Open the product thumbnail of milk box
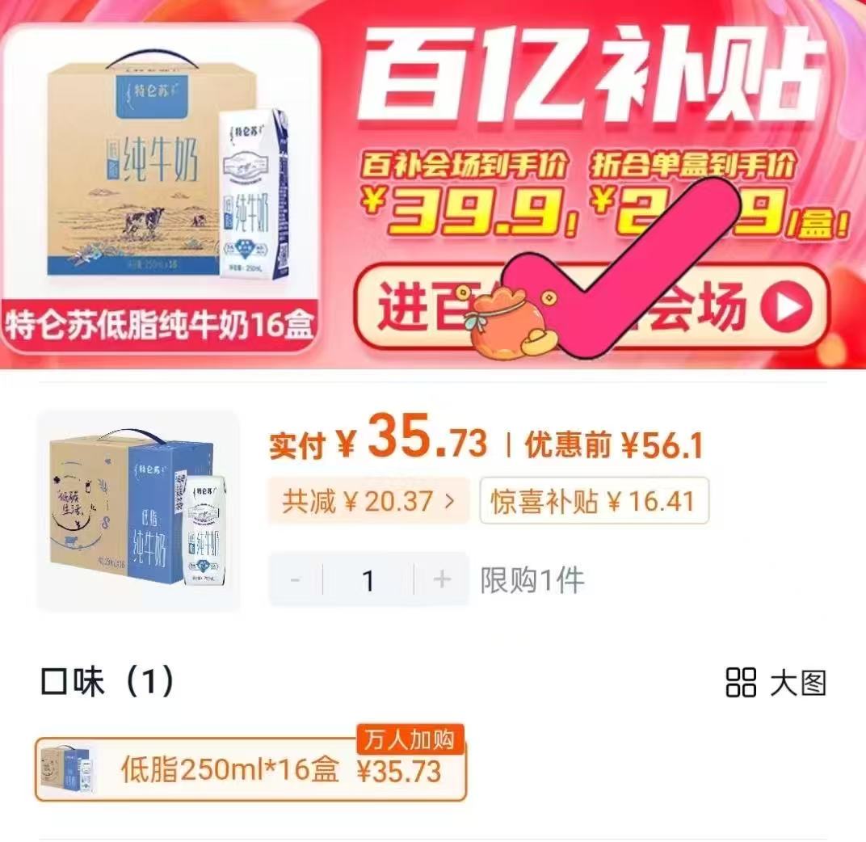866x842 pixels. [139, 511]
